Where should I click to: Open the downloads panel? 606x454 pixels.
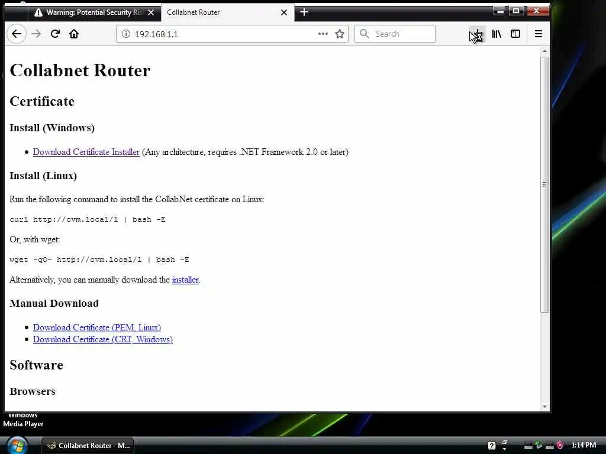[x=478, y=35]
